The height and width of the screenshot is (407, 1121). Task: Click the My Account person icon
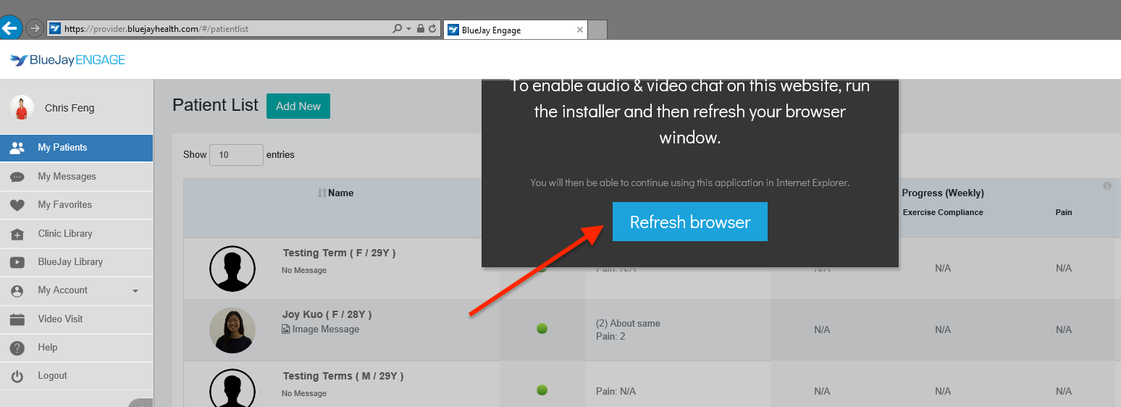click(17, 290)
